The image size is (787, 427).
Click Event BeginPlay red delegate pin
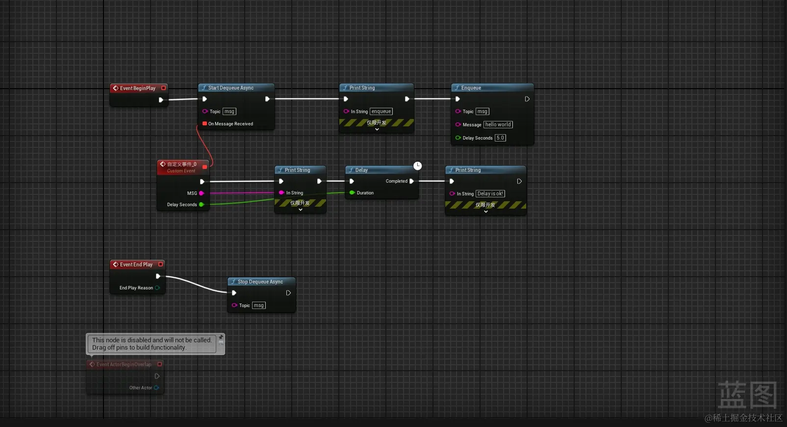164,88
